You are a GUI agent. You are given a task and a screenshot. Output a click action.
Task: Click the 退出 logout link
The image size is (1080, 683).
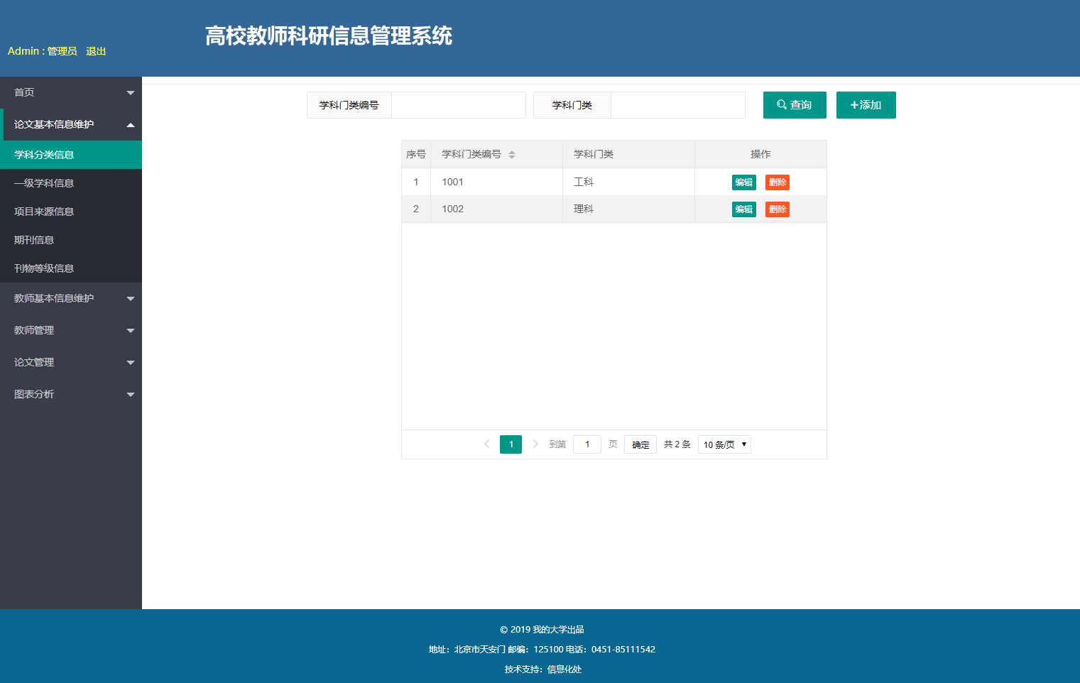pyautogui.click(x=96, y=51)
